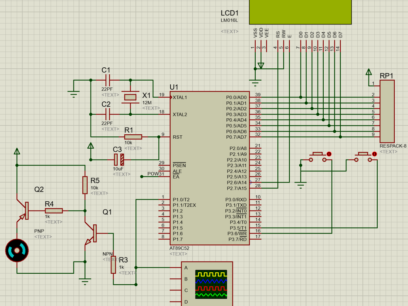
Task: Click capacitor C3 10uF symbol
Action: pyautogui.click(x=119, y=159)
